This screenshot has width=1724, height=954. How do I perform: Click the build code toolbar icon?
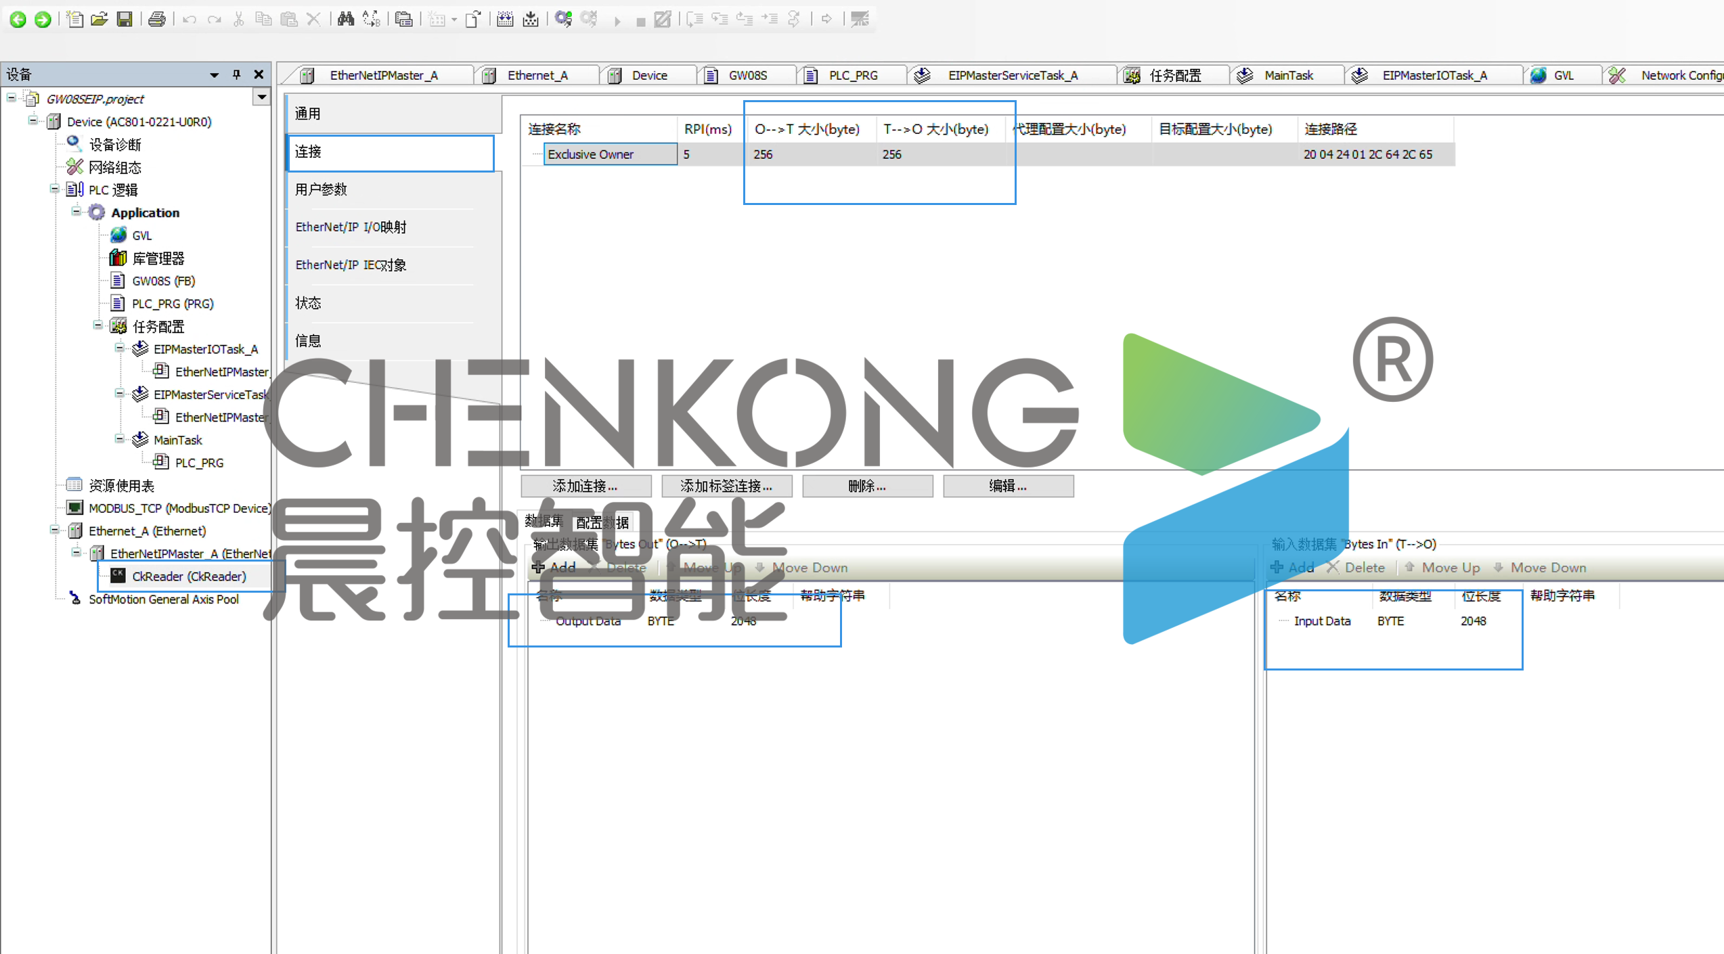[505, 19]
